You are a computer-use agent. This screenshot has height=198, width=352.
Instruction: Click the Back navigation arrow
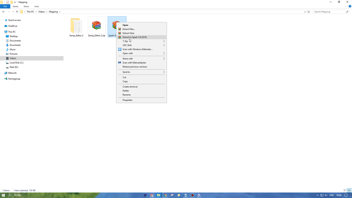click(x=3, y=12)
